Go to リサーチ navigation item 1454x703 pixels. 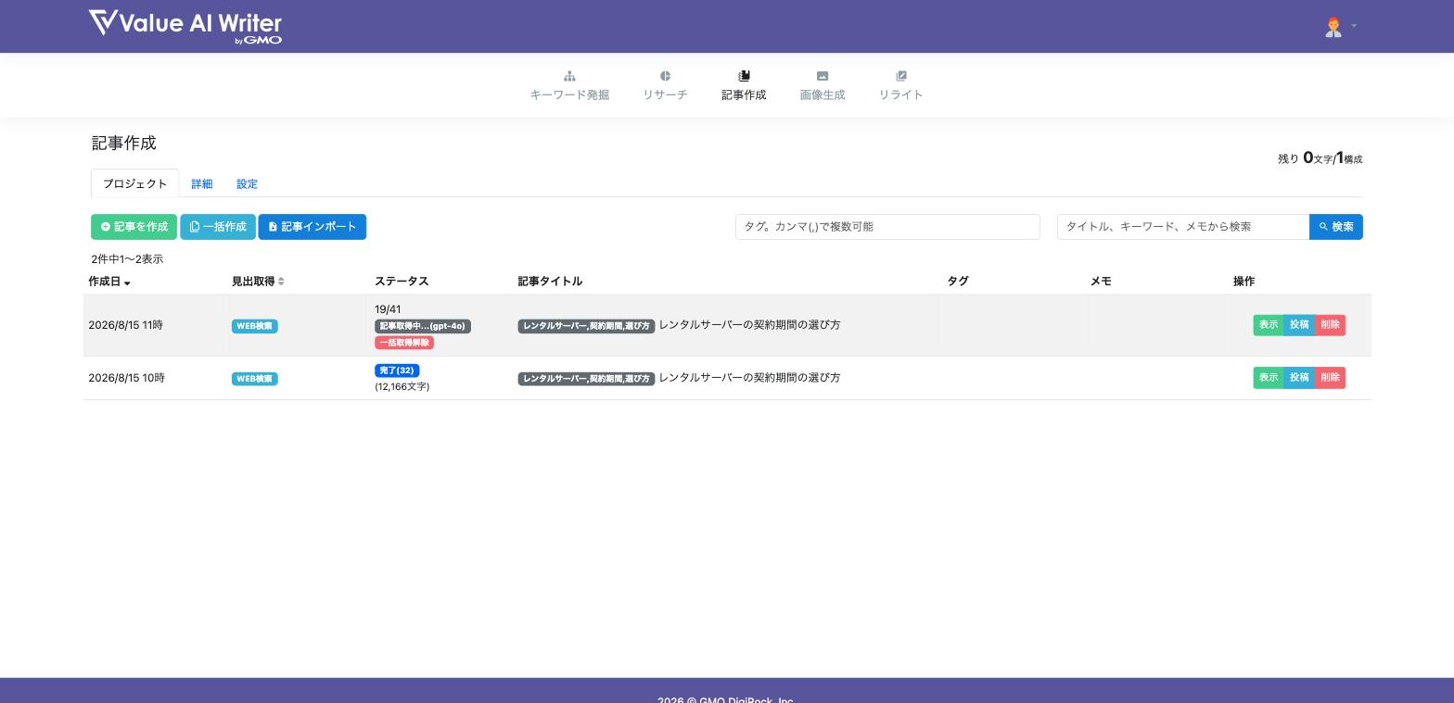pyautogui.click(x=665, y=85)
